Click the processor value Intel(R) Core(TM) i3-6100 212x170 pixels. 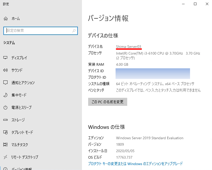(x=158, y=56)
